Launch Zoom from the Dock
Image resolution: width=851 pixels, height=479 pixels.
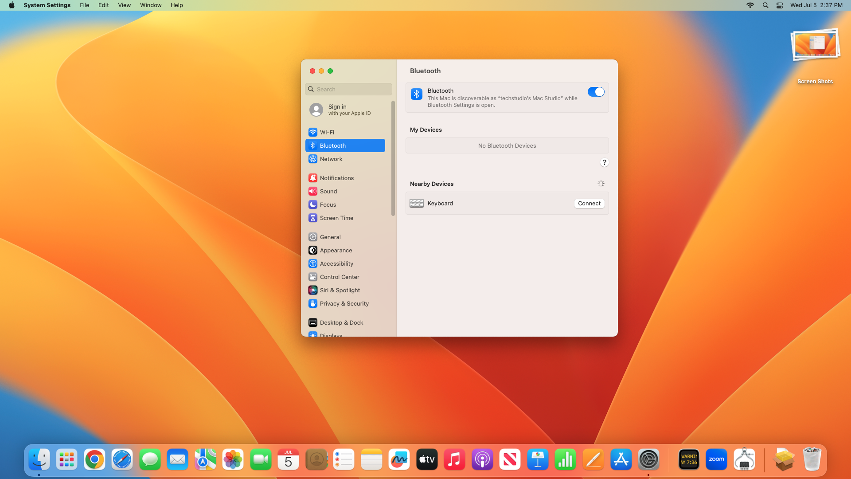pos(716,459)
